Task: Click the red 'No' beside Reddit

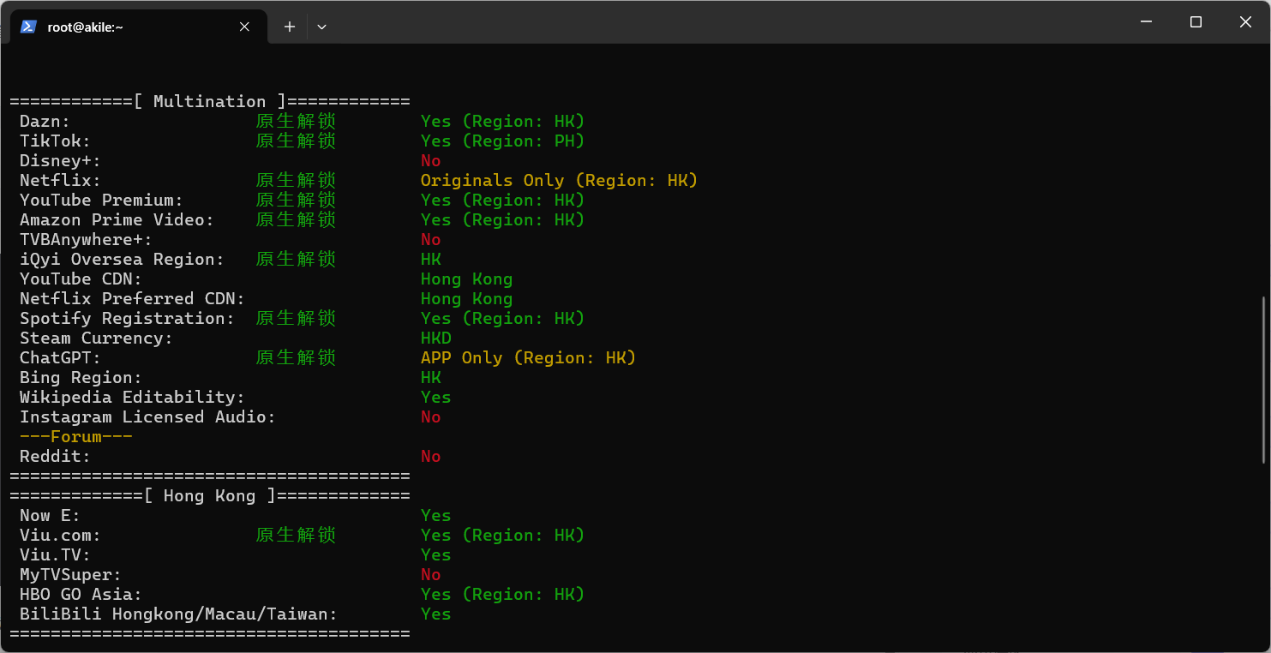Action: pos(430,456)
